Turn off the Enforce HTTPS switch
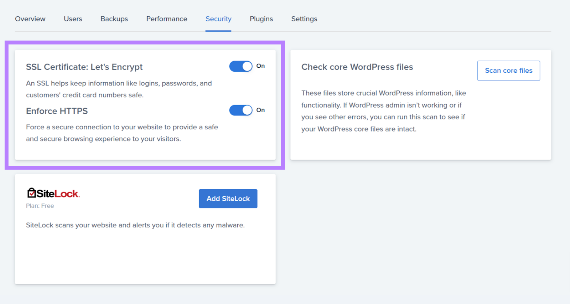This screenshot has height=304, width=570. tap(241, 110)
